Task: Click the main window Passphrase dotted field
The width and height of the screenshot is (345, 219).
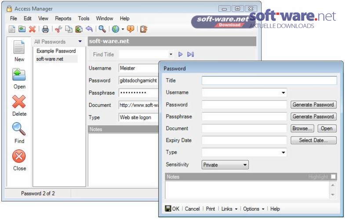Action: (138, 93)
